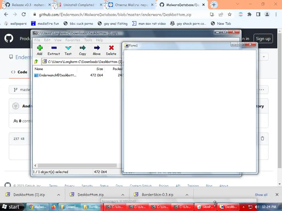Open the File menu in 7-Zip
Image resolution: width=282 pixels, height=211 pixels.
pos(37,40)
